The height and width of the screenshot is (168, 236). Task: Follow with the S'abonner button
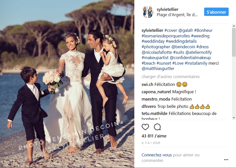[216, 12]
